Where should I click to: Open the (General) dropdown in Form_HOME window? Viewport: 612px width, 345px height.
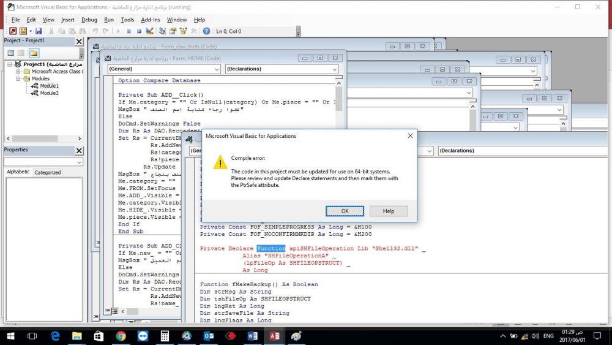(x=217, y=69)
